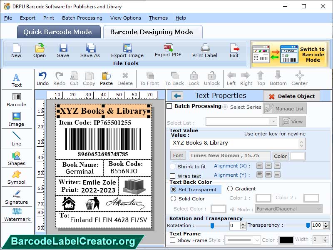Undo the last action

(x=43, y=79)
